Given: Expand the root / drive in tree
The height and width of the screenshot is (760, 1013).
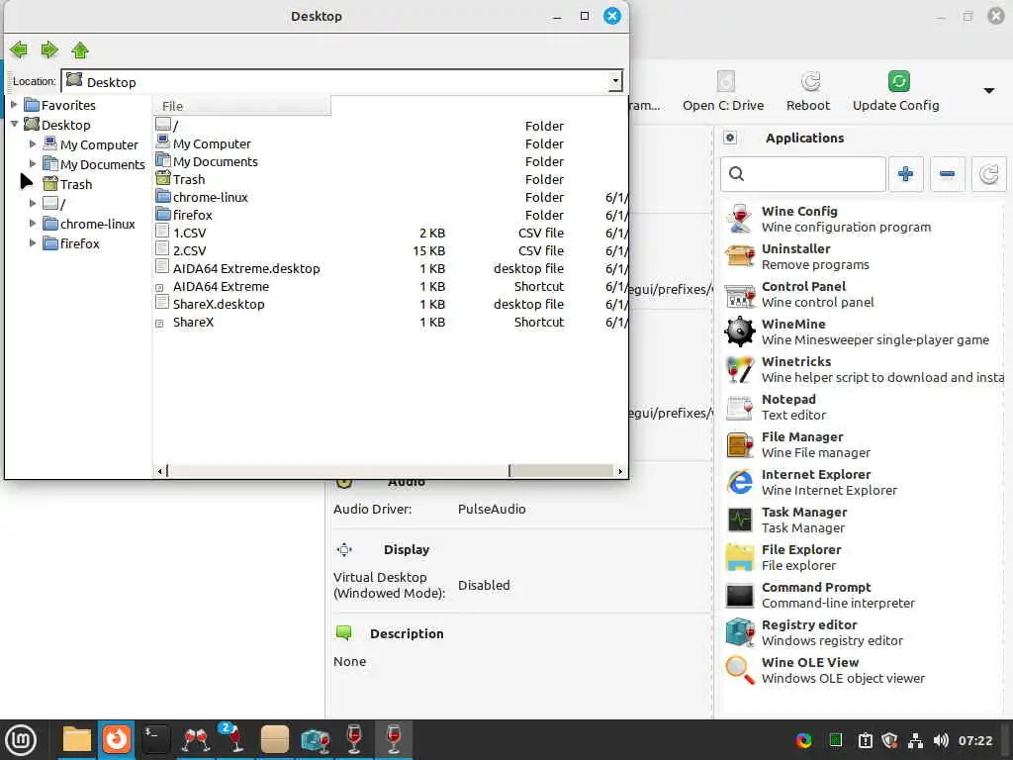Looking at the screenshot, I should 33,203.
